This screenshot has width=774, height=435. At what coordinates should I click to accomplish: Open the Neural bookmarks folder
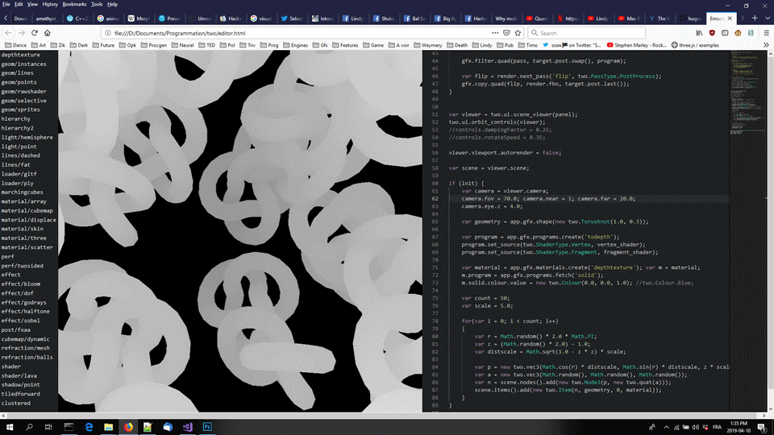[x=183, y=45]
